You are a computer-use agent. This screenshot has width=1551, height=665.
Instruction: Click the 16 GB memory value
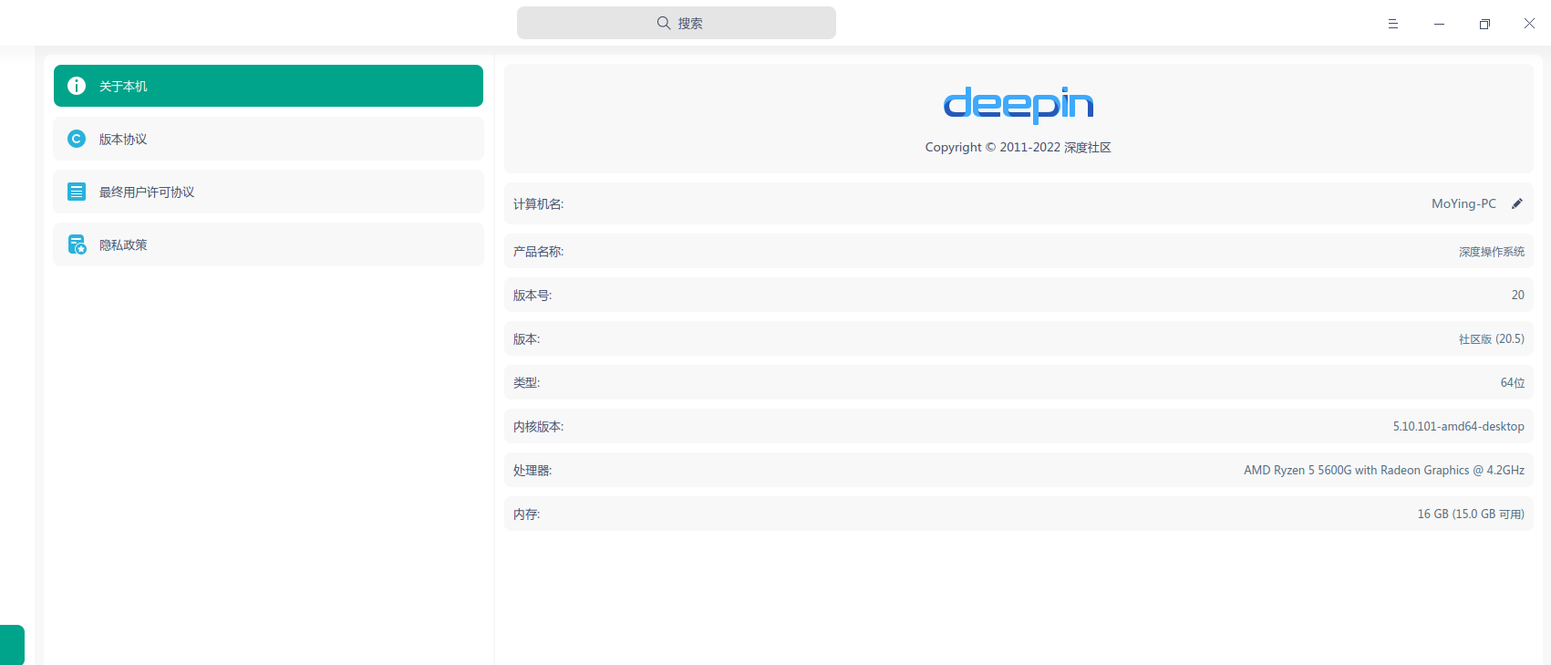(x=1471, y=514)
